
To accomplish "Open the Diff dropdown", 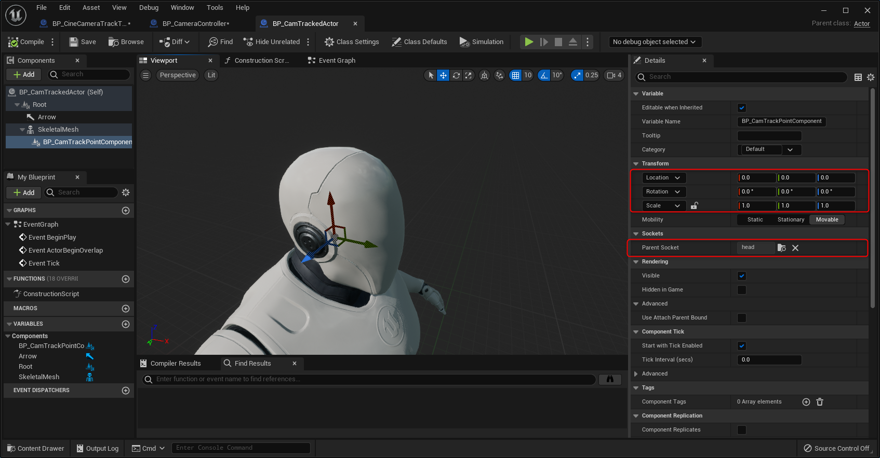I will (x=175, y=42).
